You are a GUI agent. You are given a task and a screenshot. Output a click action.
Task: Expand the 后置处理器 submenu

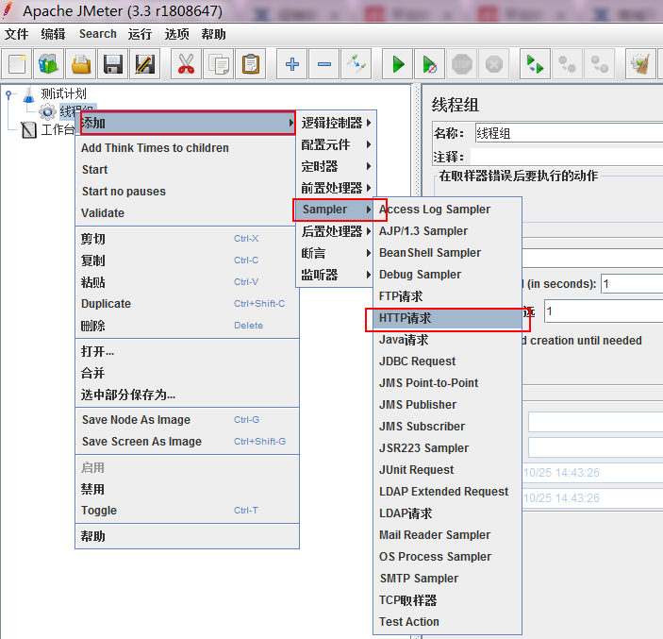click(x=335, y=231)
